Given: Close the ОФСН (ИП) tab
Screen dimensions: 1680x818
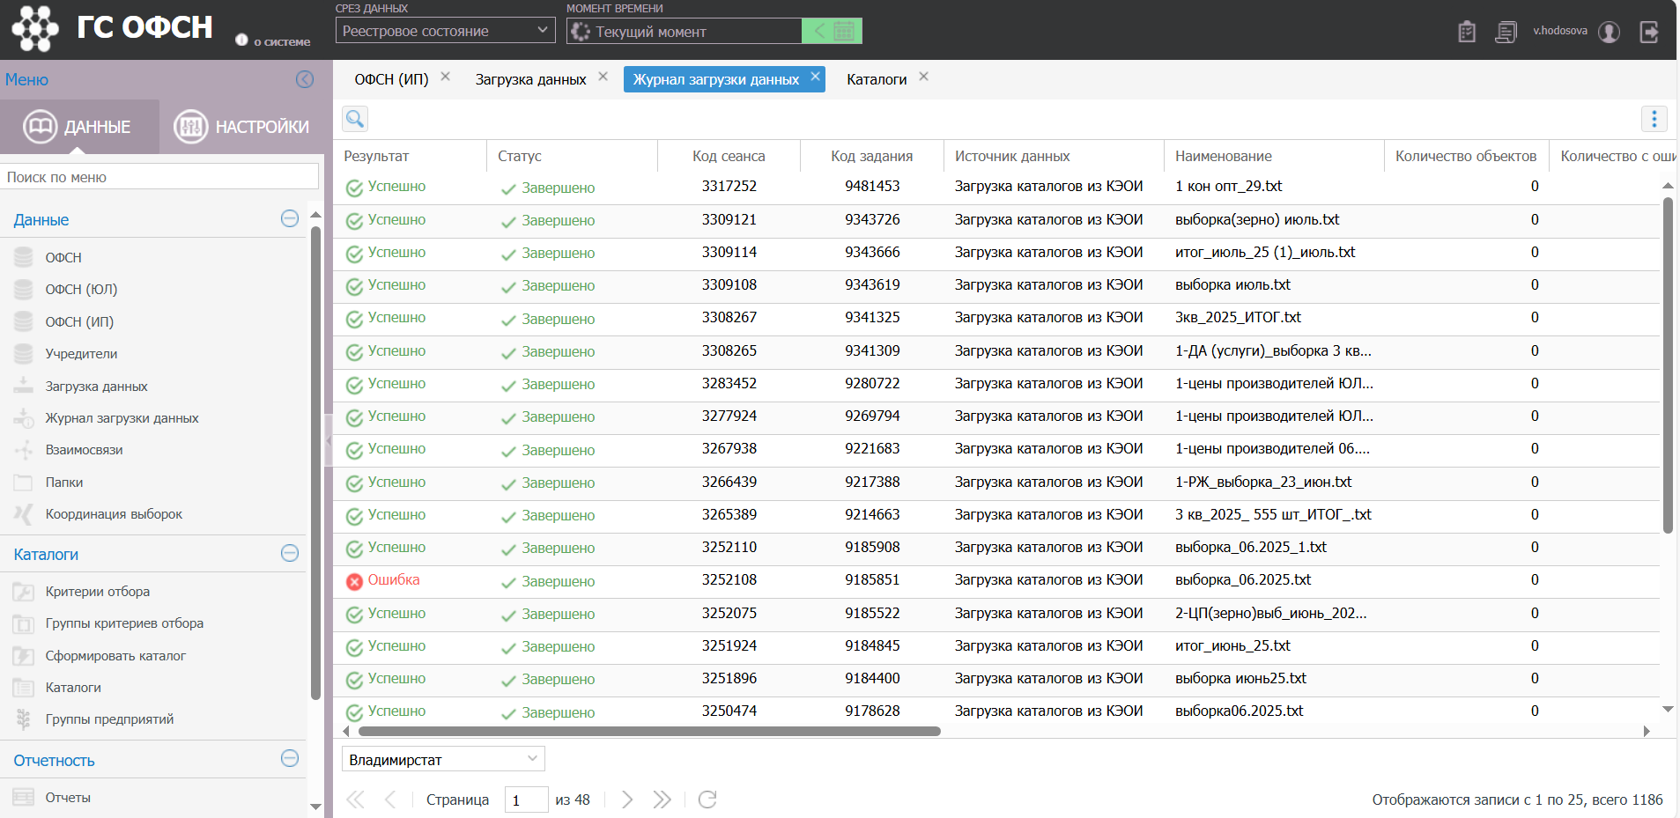Looking at the screenshot, I should tap(446, 77).
